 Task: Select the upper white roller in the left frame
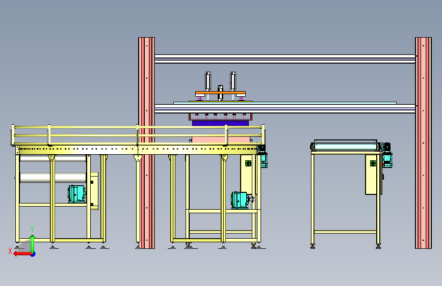click(53, 158)
